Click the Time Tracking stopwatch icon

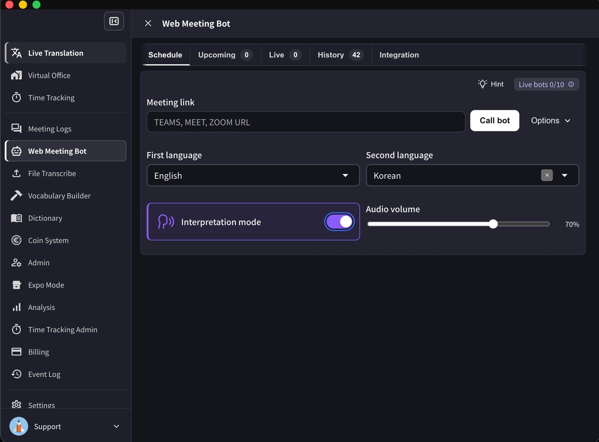pos(16,98)
